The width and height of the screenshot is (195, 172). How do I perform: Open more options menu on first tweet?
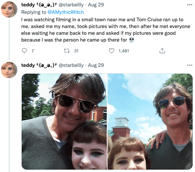click(189, 5)
